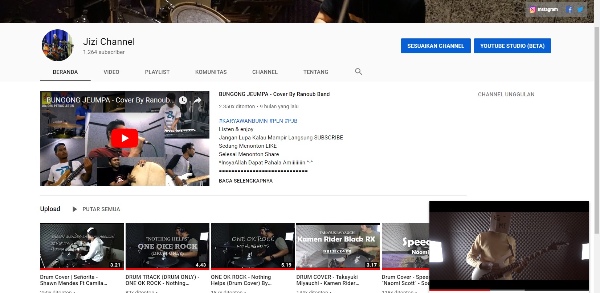Open the Speed Naomi Scott thumbnail
The width and height of the screenshot is (600, 293).
click(x=405, y=246)
